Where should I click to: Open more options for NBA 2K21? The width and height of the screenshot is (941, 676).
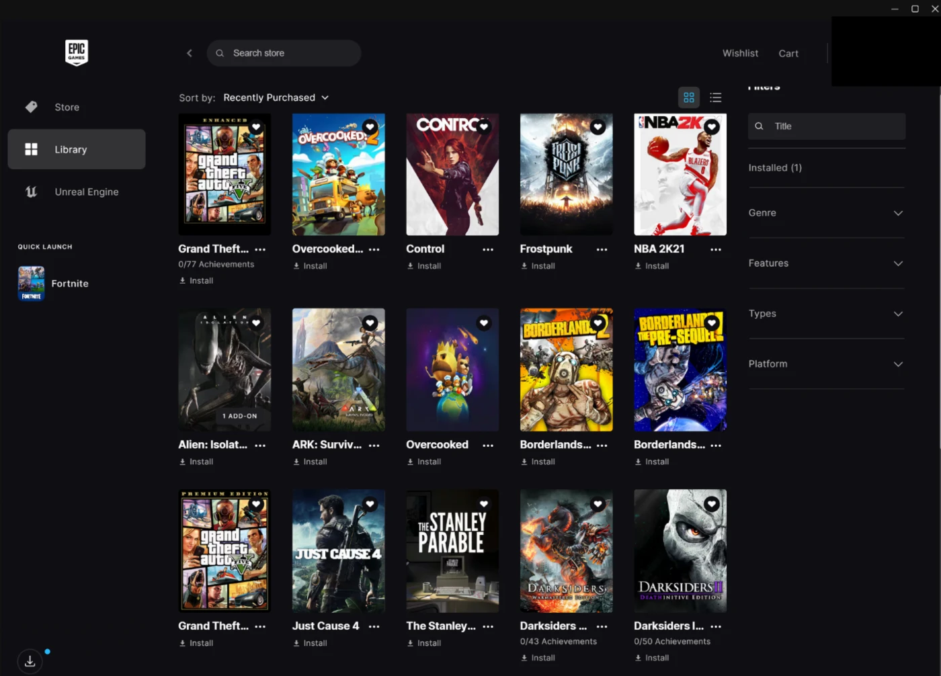click(716, 249)
